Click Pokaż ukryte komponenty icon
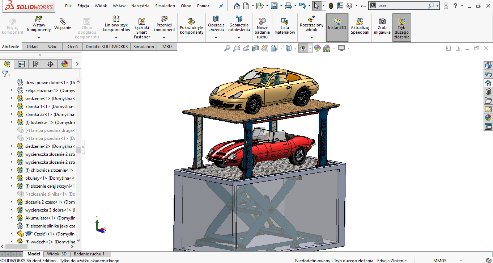The width and height of the screenshot is (493, 263). [191, 22]
